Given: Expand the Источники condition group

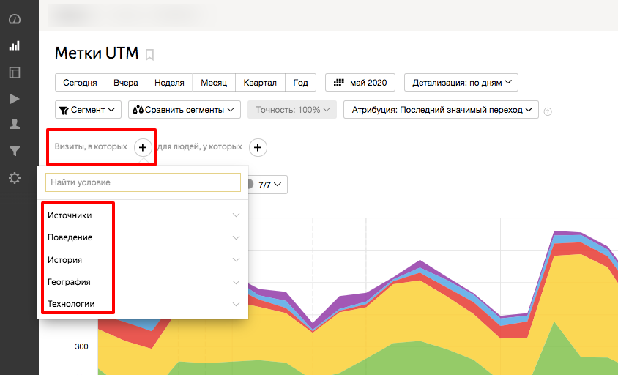Looking at the screenshot, I should pyautogui.click(x=143, y=215).
